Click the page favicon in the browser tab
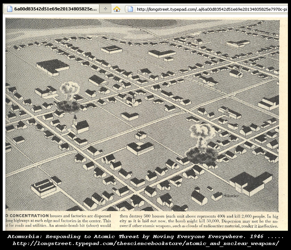The image size is (291, 250). pyautogui.click(x=9, y=9)
